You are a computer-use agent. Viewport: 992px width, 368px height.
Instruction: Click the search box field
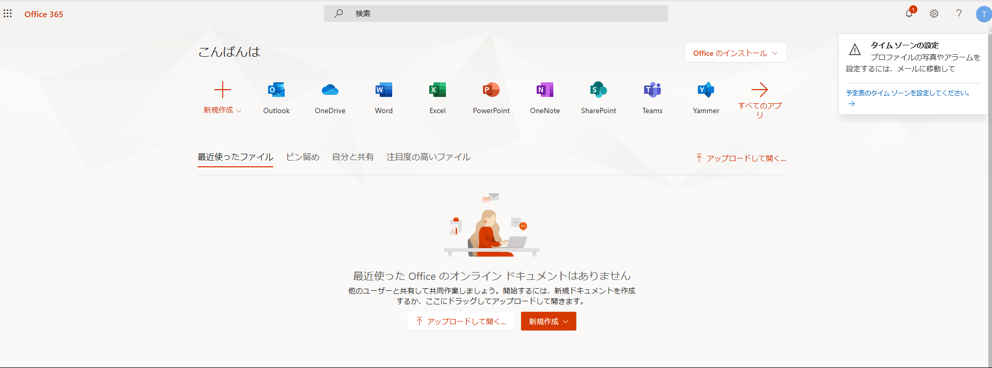[495, 14]
